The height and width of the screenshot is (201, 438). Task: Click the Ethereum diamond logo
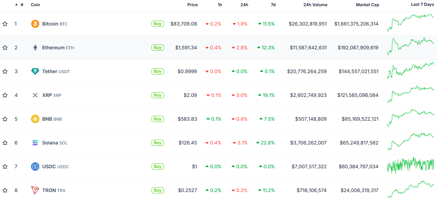[35, 48]
